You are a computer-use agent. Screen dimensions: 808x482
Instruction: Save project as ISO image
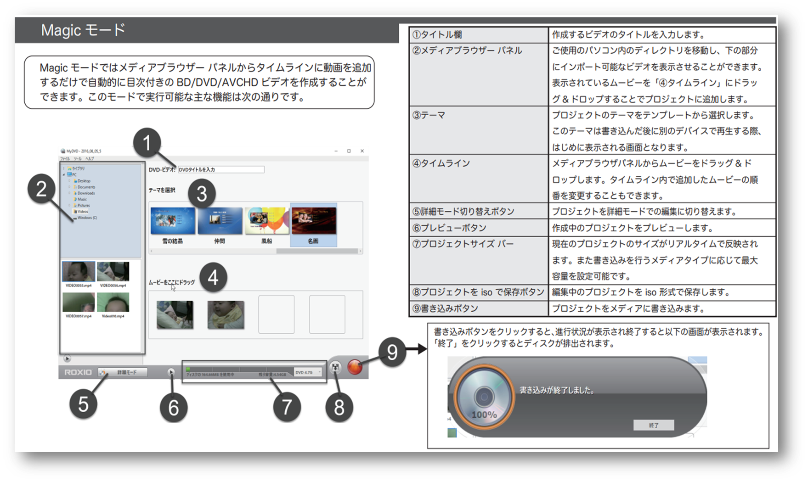coord(335,368)
